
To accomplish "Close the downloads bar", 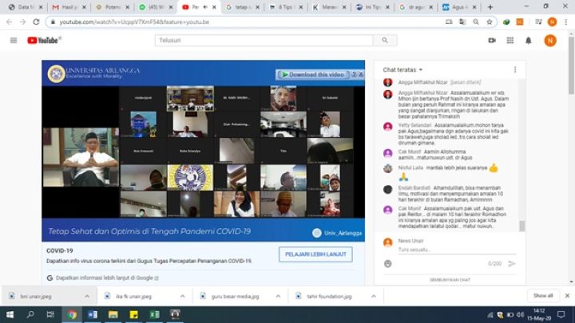I will (x=567, y=296).
